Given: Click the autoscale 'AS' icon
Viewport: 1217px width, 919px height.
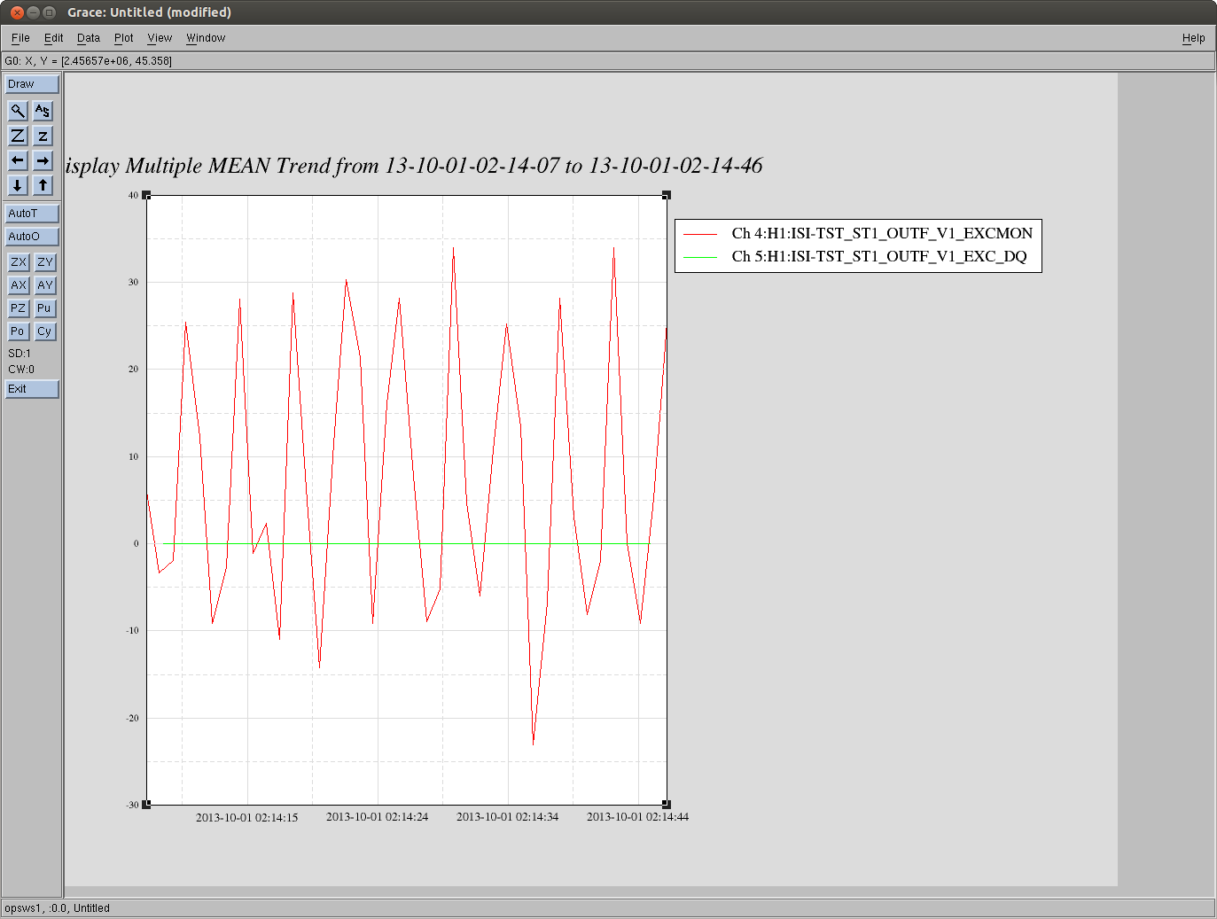Looking at the screenshot, I should (x=43, y=111).
